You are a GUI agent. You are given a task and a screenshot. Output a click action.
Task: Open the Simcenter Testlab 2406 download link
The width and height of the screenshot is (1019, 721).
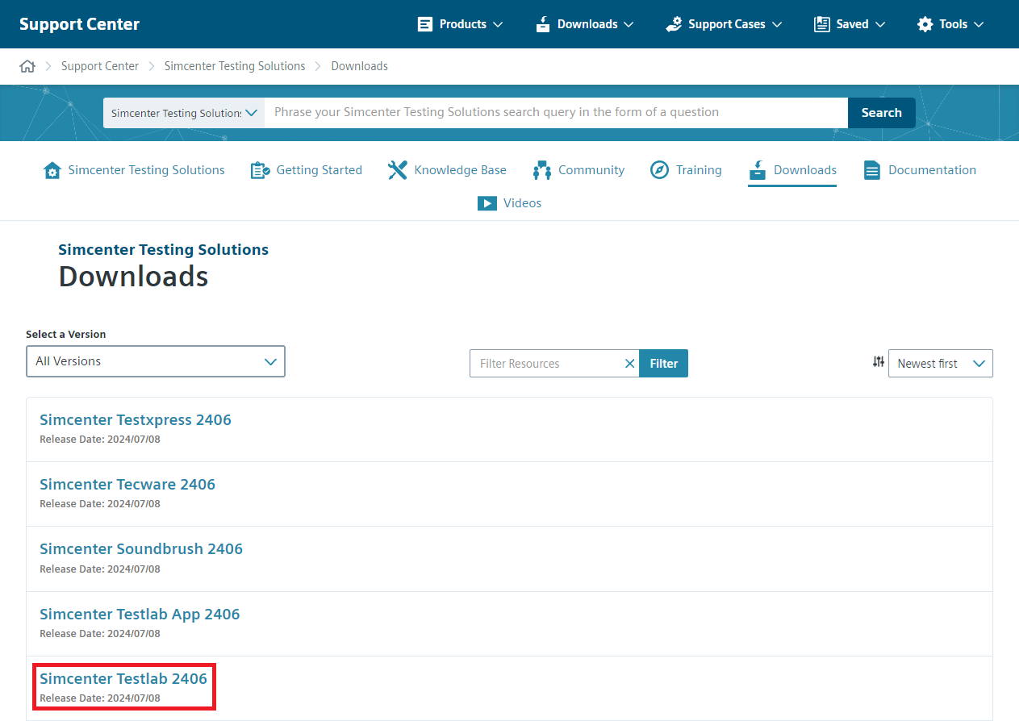point(123,678)
